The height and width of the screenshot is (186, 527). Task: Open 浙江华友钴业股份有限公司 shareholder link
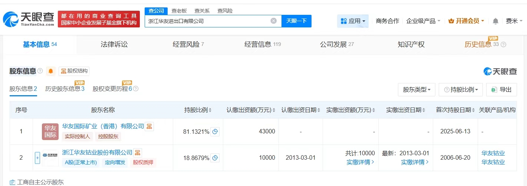pos(98,152)
